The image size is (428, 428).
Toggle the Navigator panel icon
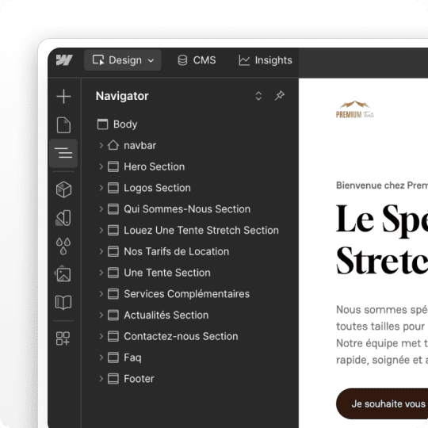pos(63,153)
